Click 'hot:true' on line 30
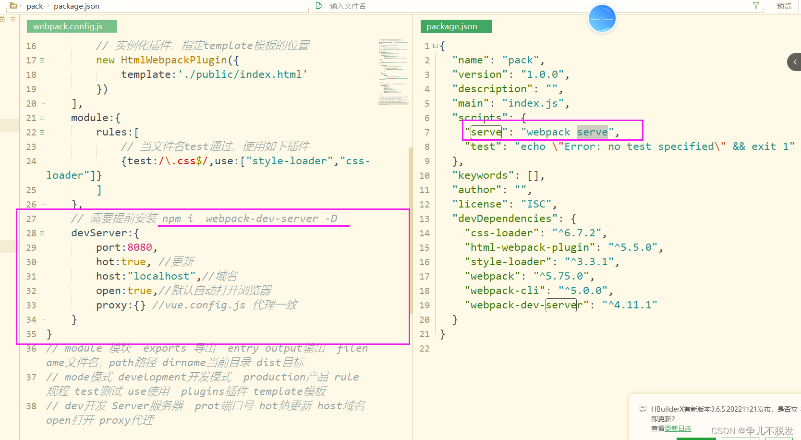Screen dimensions: 801x440 [121, 262]
